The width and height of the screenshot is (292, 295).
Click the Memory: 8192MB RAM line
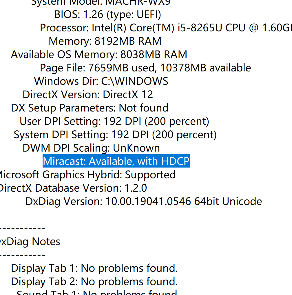[105, 41]
